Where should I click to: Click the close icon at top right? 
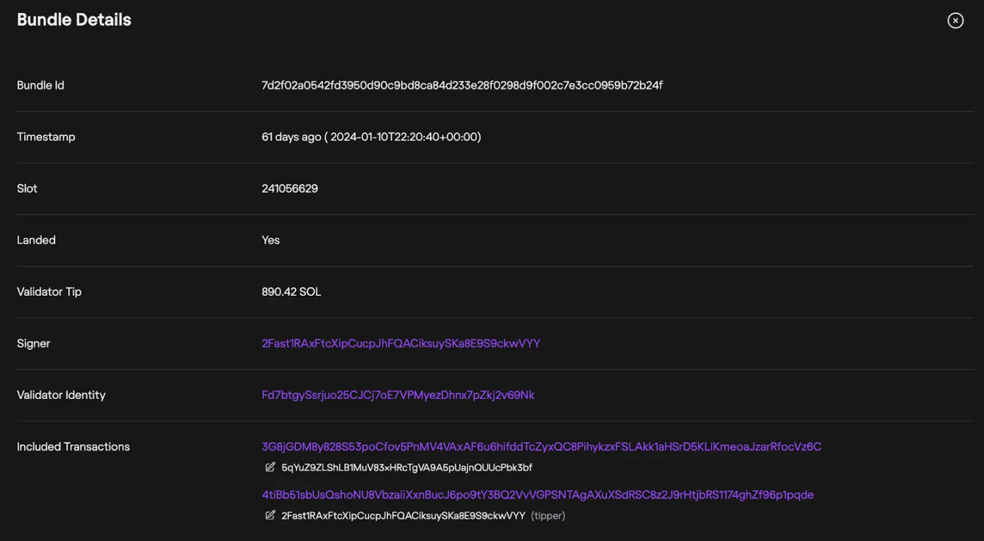pos(955,20)
